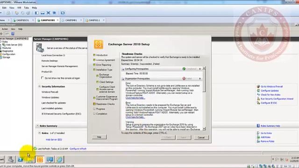Click the Installation Type setup step
Image resolution: width=299 pixels, height=168 pixels.
[104, 70]
